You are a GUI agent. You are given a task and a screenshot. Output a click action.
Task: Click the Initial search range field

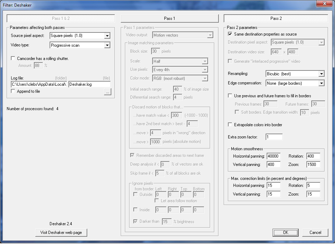point(178,89)
